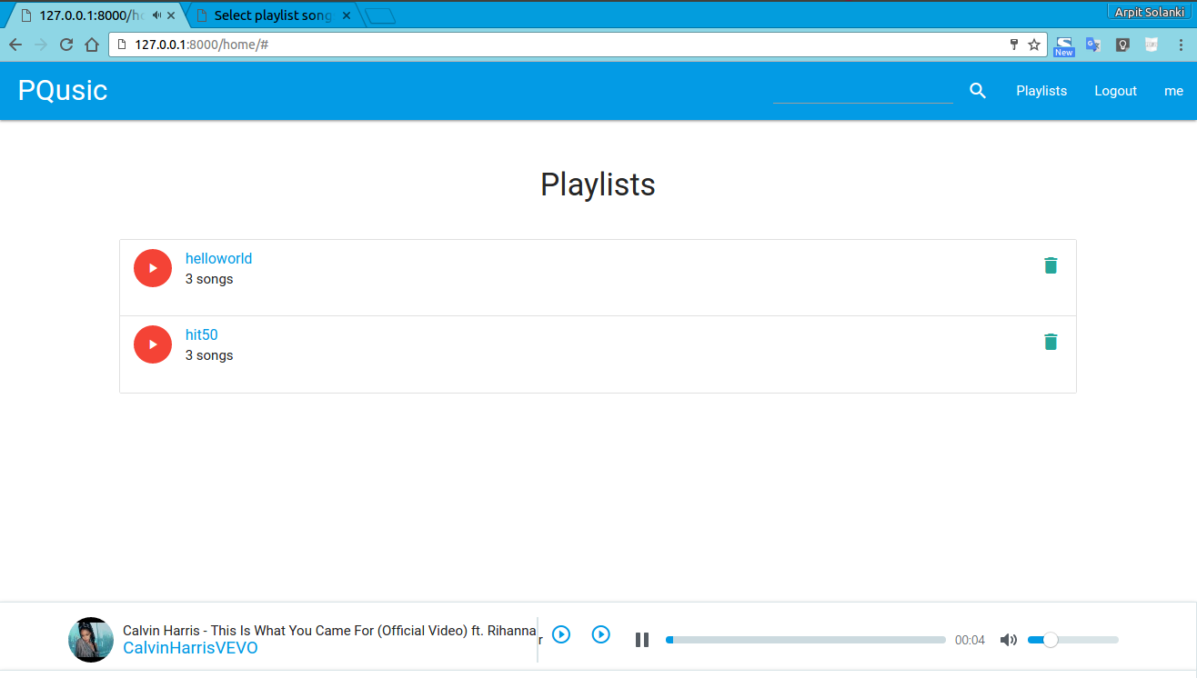Click '3 songs' under helloworld
1197x678 pixels.
(209, 279)
